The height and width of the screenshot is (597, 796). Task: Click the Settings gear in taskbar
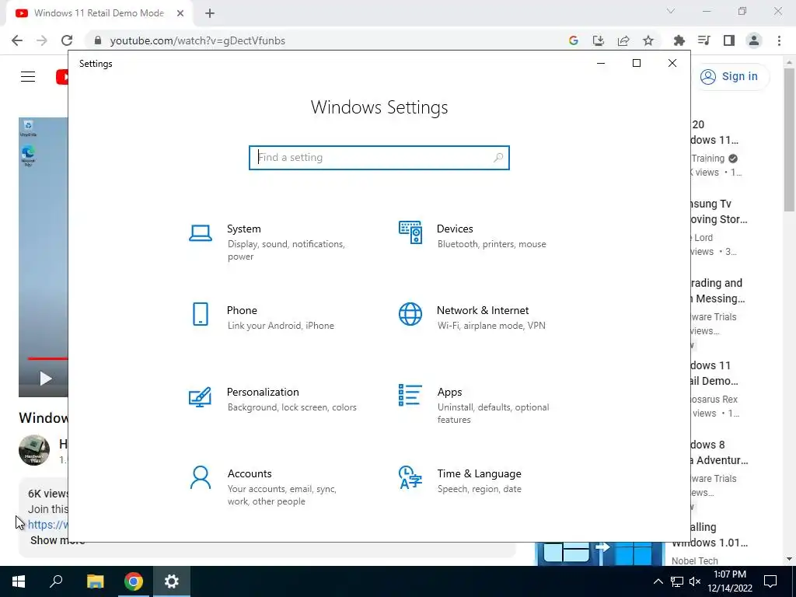(x=172, y=581)
